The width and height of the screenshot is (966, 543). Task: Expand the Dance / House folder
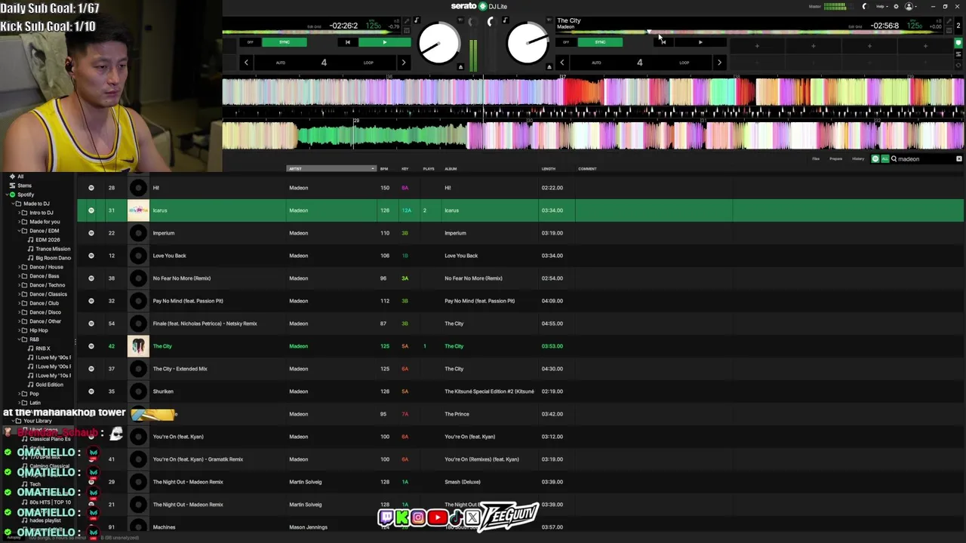click(x=20, y=267)
